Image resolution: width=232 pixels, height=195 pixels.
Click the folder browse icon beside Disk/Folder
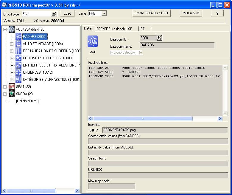coord(54,14)
